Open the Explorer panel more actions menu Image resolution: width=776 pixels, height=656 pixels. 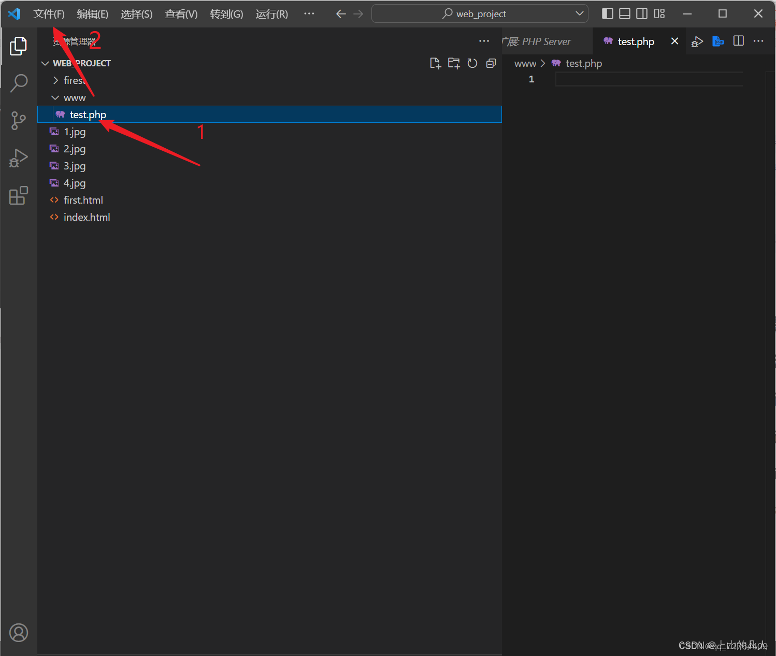(484, 41)
